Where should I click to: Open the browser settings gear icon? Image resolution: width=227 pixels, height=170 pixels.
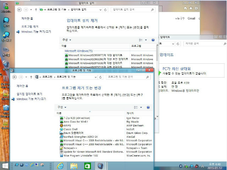tap(196, 8)
